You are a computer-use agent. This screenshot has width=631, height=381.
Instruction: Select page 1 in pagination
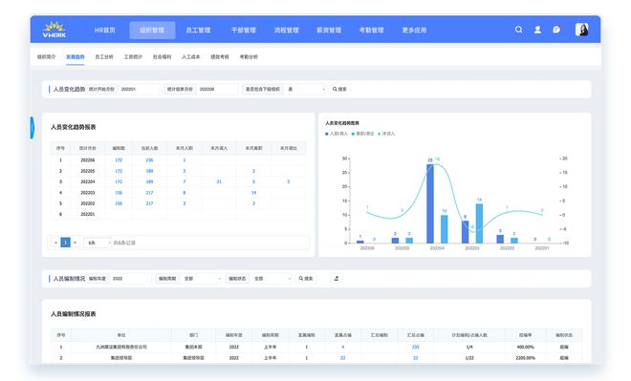click(x=65, y=243)
